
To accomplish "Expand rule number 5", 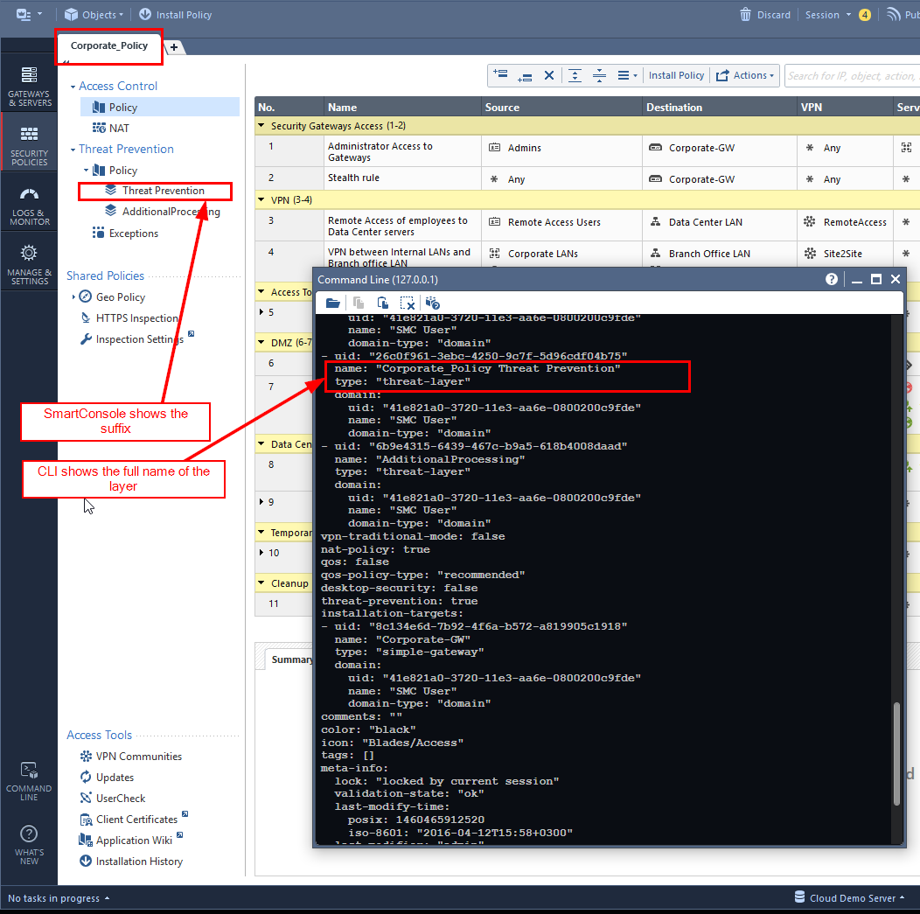I will 261,312.
